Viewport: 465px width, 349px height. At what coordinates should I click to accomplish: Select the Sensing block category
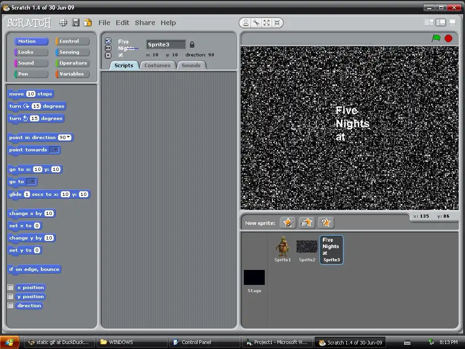pos(72,52)
